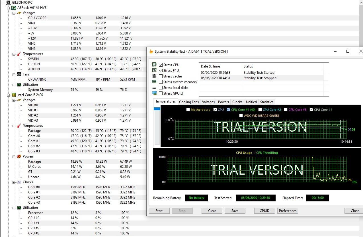The image size is (363, 237).
Task: Enable the Stress GPU(s) checkbox
Action: [x=161, y=93]
